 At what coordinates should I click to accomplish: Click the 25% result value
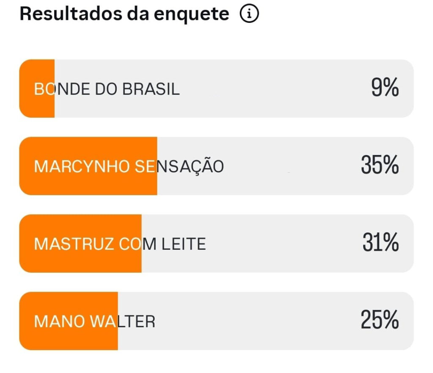pos(380,320)
